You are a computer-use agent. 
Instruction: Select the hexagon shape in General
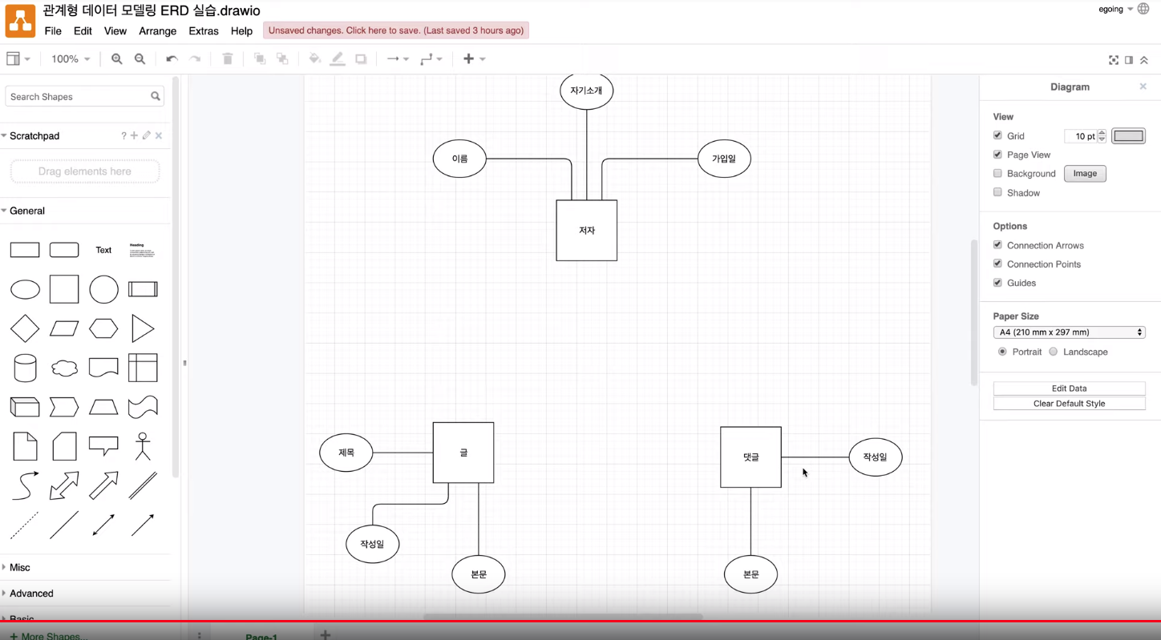coord(103,328)
